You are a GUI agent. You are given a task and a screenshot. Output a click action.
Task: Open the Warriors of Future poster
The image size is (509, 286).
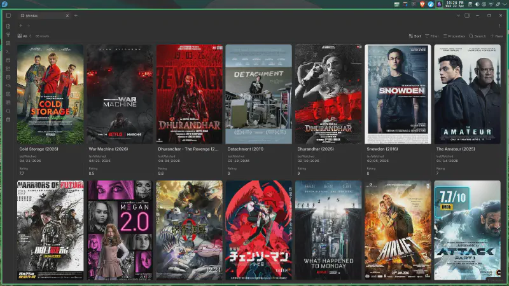pos(50,230)
